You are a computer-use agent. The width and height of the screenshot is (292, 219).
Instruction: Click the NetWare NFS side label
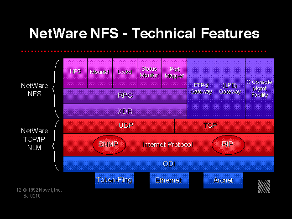(35, 90)
